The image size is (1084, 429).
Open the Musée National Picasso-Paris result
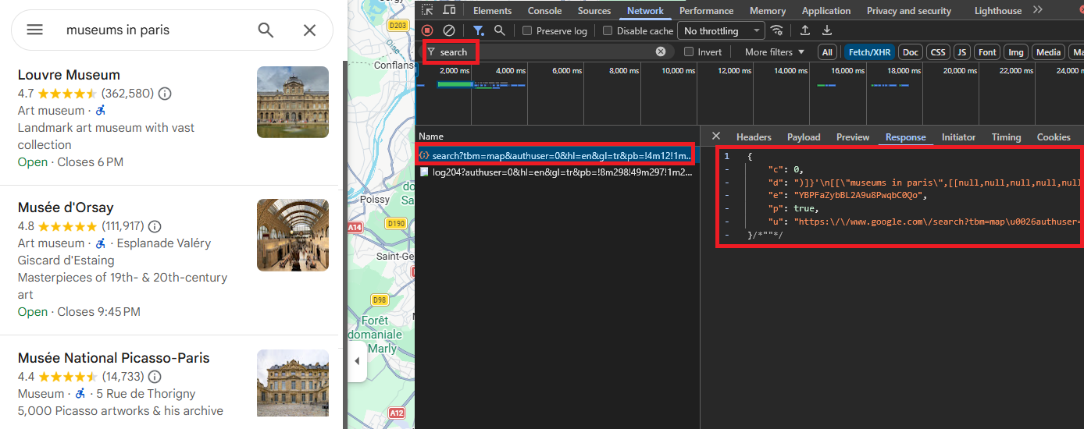coord(114,358)
